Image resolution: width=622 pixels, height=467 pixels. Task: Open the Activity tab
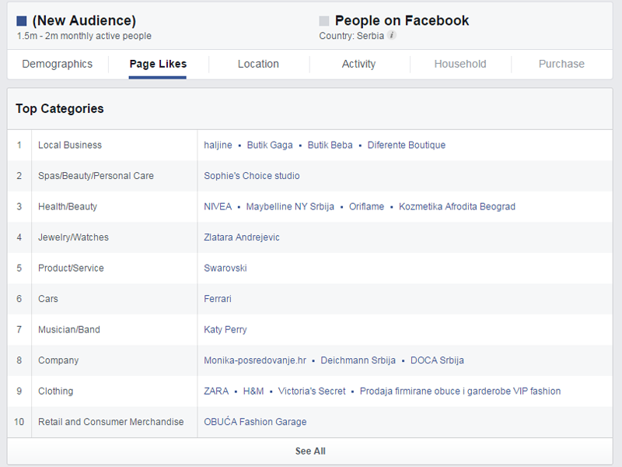coord(358,64)
